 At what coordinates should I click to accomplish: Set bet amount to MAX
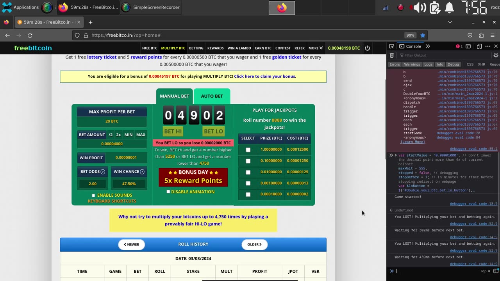[x=141, y=135]
